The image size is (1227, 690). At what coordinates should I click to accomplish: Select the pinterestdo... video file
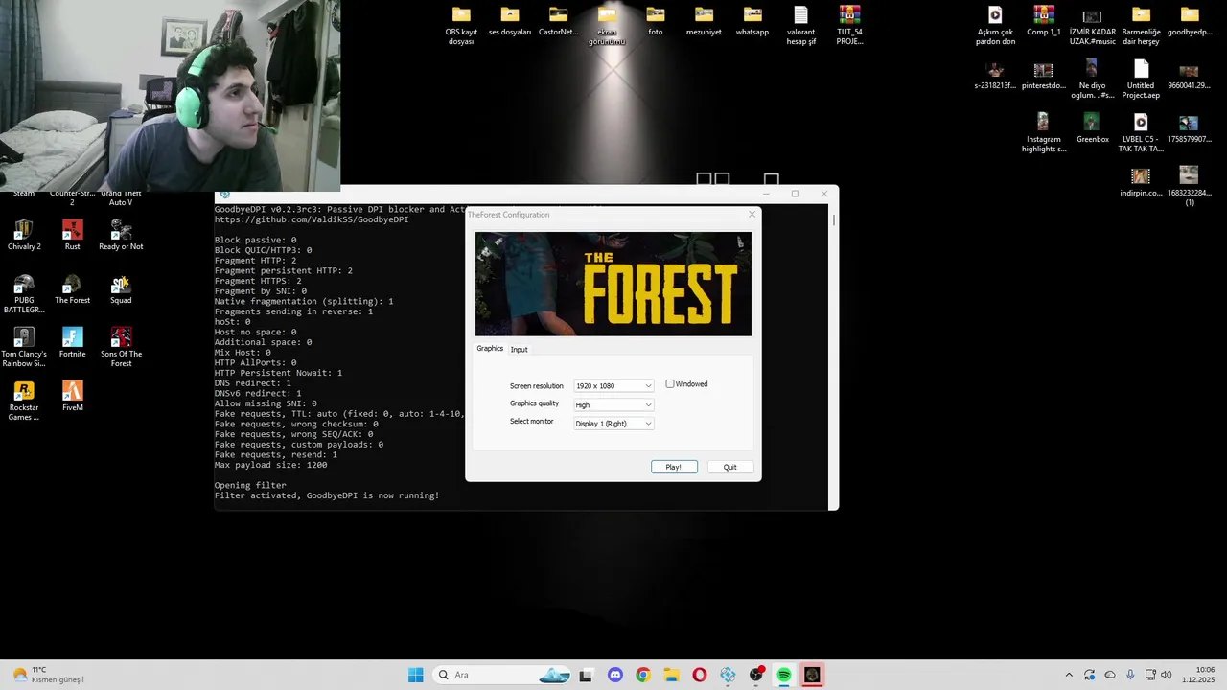click(1044, 75)
